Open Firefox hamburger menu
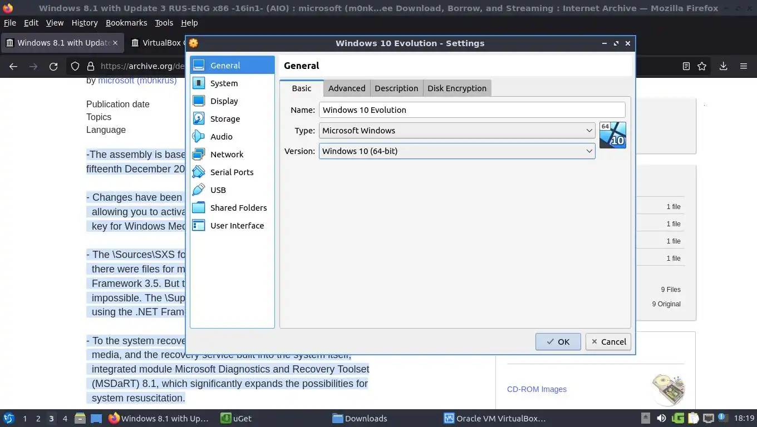The image size is (757, 427). (x=743, y=66)
